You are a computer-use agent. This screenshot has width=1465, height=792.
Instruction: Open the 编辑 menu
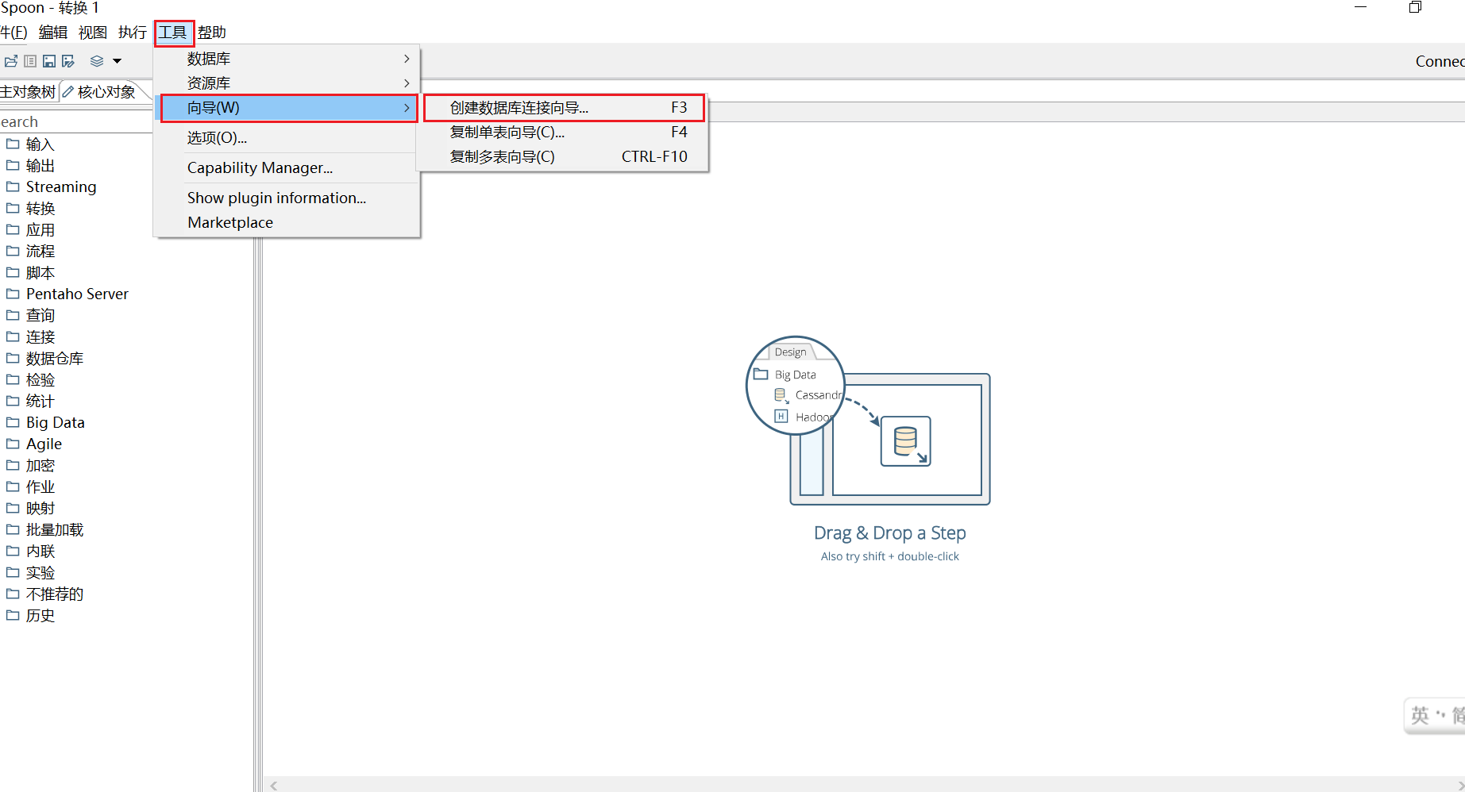pyautogui.click(x=53, y=33)
